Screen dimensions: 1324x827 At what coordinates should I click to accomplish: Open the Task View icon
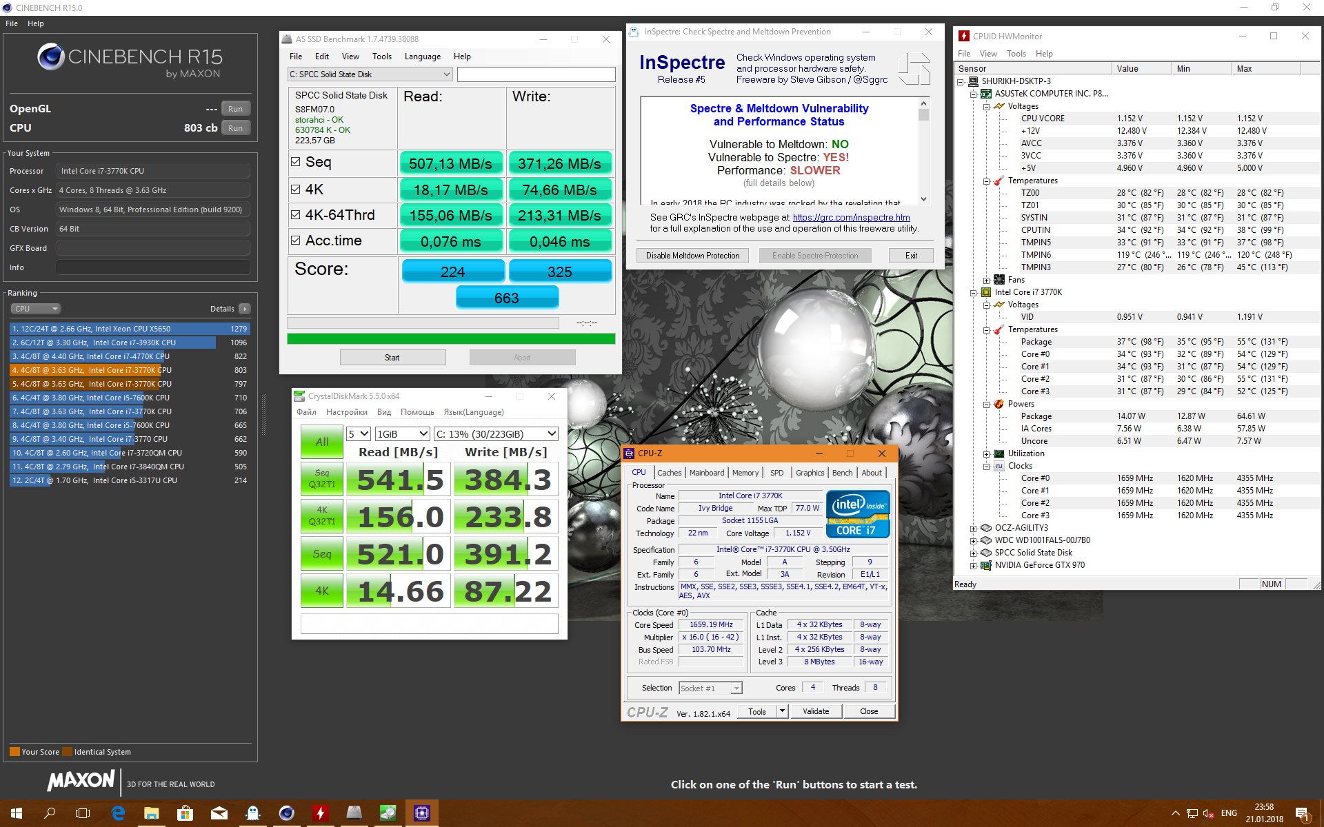(x=83, y=813)
